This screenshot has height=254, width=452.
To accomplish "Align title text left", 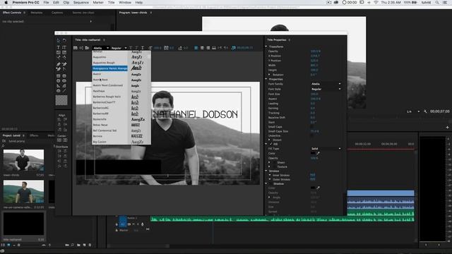I will [196, 48].
